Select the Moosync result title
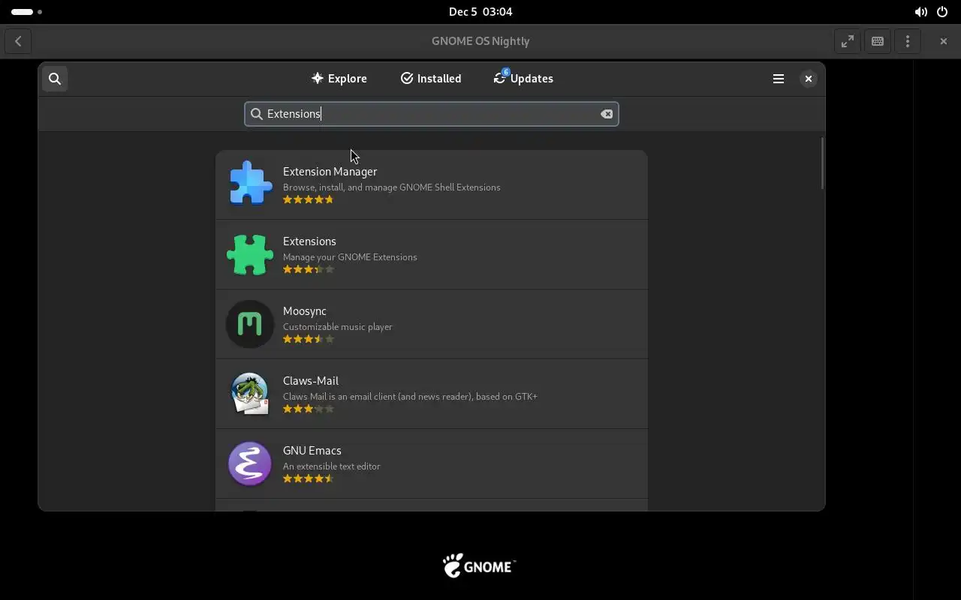The width and height of the screenshot is (961, 600). pyautogui.click(x=305, y=311)
